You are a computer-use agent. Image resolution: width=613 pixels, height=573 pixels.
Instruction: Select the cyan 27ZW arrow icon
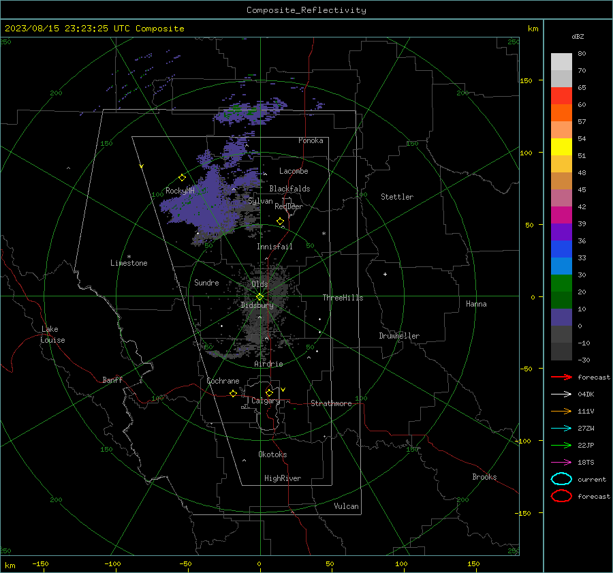(x=561, y=429)
